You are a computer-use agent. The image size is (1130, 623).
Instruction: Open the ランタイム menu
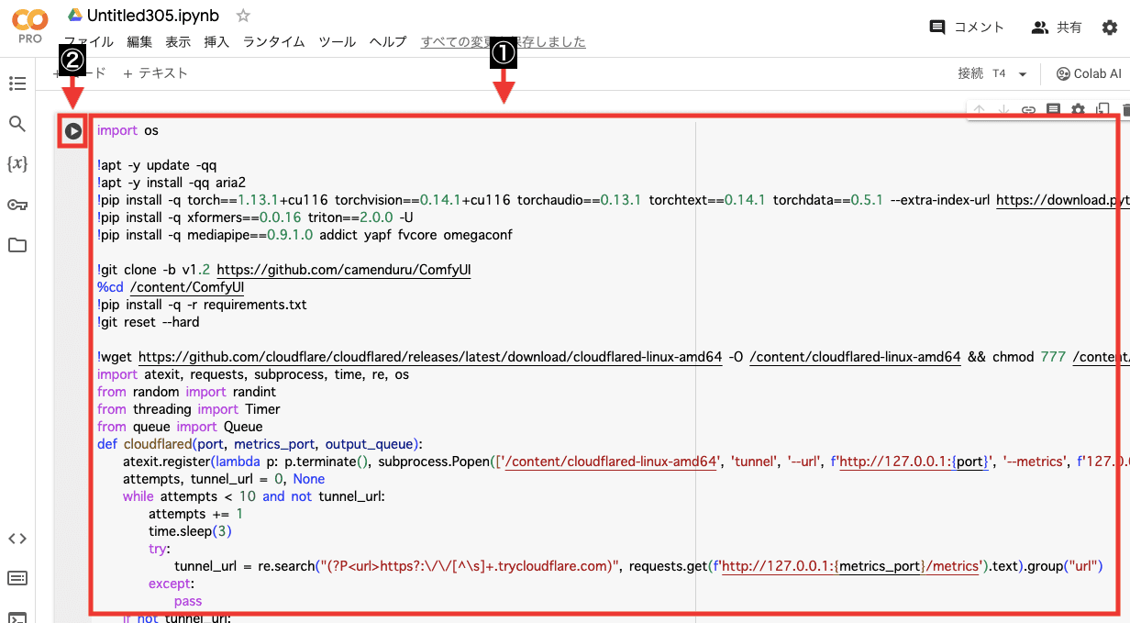pos(276,41)
